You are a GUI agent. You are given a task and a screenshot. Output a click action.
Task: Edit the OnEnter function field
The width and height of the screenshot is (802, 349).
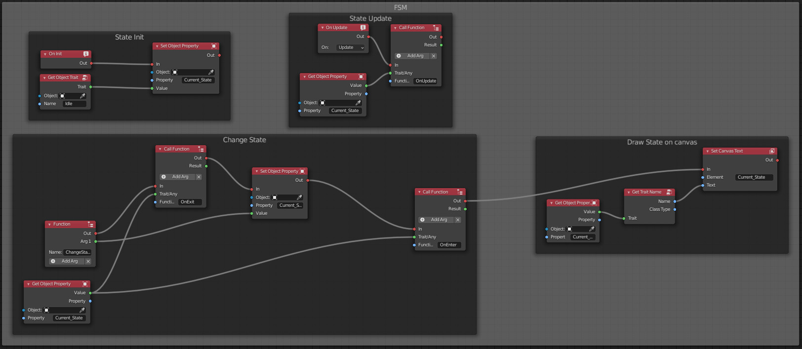[x=449, y=245]
